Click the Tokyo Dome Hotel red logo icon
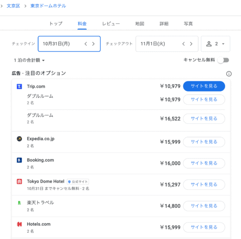The height and width of the screenshot is (239, 241). coord(19,181)
